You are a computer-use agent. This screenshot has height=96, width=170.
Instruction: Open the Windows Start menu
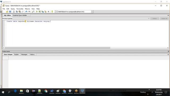pyautogui.click(x=3, y=92)
